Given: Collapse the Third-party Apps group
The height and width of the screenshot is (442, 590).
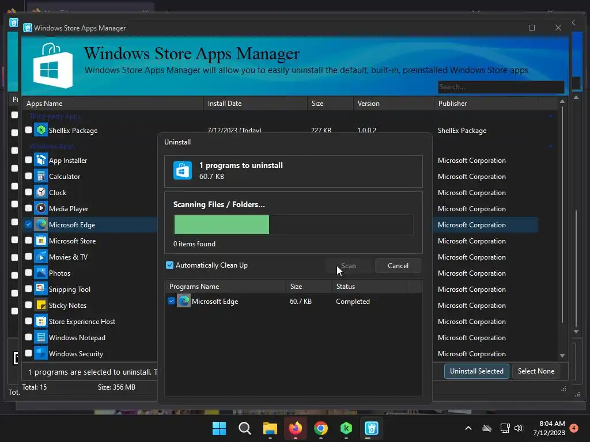Looking at the screenshot, I should (550, 116).
